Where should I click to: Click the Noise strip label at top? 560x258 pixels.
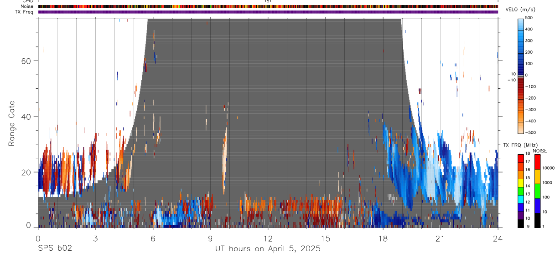[27, 6]
